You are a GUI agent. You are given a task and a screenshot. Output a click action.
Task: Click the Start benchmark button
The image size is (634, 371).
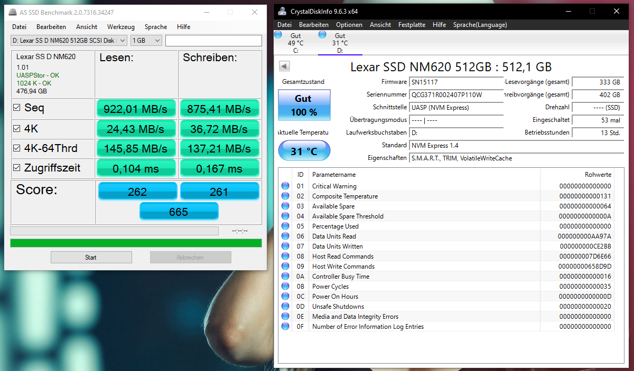[x=91, y=258]
